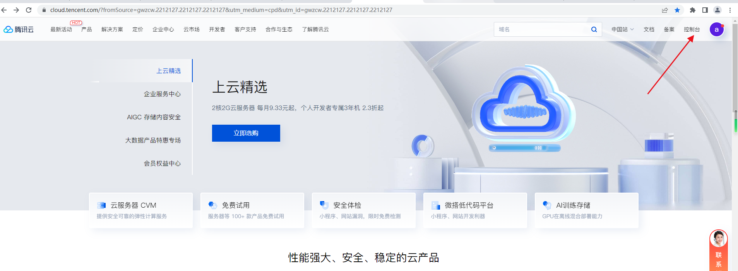Image resolution: width=738 pixels, height=271 pixels.
Task: Click the 云服务器 CVM card icon
Action: click(x=101, y=205)
